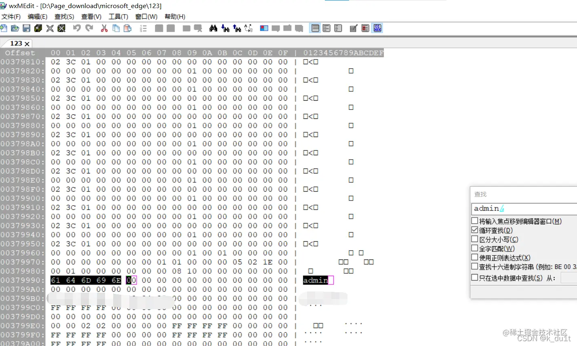Click the Close File X toolbar icon
Image resolution: width=577 pixels, height=346 pixels.
click(50, 28)
